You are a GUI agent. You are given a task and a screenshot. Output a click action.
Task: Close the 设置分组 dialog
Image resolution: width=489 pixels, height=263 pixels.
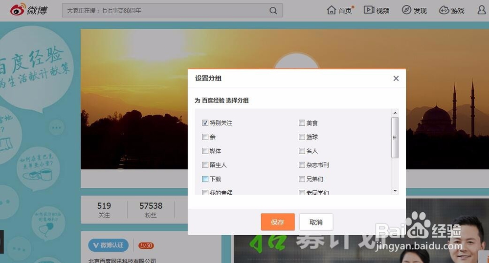(396, 79)
